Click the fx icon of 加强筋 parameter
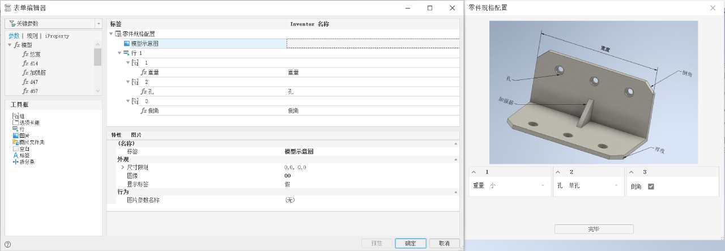 pos(25,73)
